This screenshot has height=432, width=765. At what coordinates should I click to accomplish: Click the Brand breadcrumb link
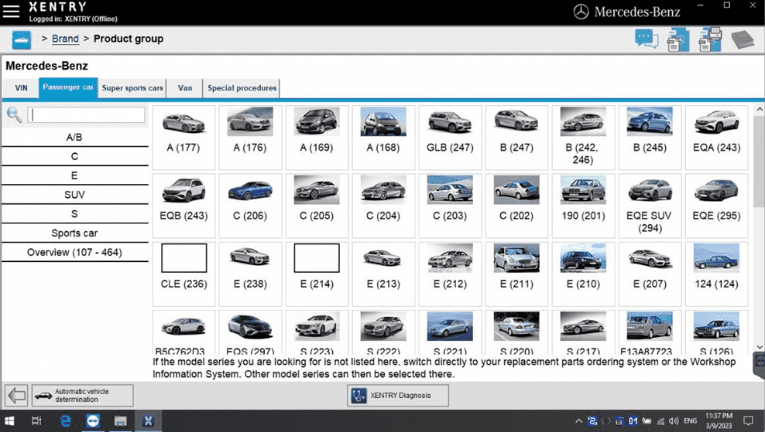65,39
